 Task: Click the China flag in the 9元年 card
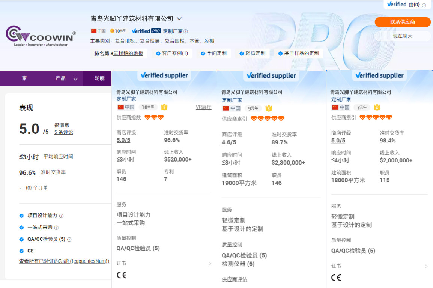(226, 108)
